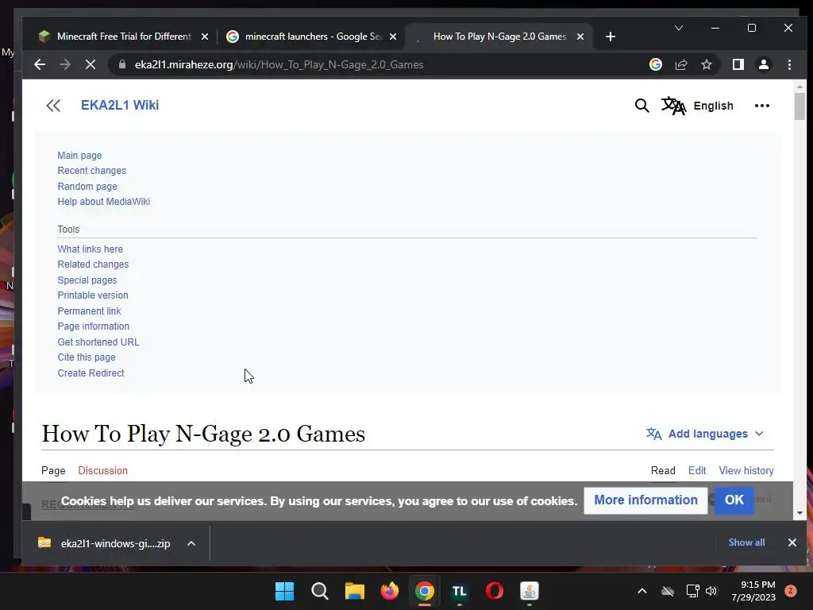Open Permanent link
The image size is (813, 610).
pyautogui.click(x=89, y=311)
